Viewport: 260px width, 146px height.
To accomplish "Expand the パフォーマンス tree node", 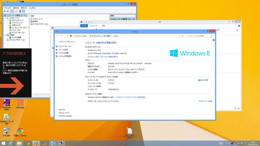I will (x=8, y=30).
